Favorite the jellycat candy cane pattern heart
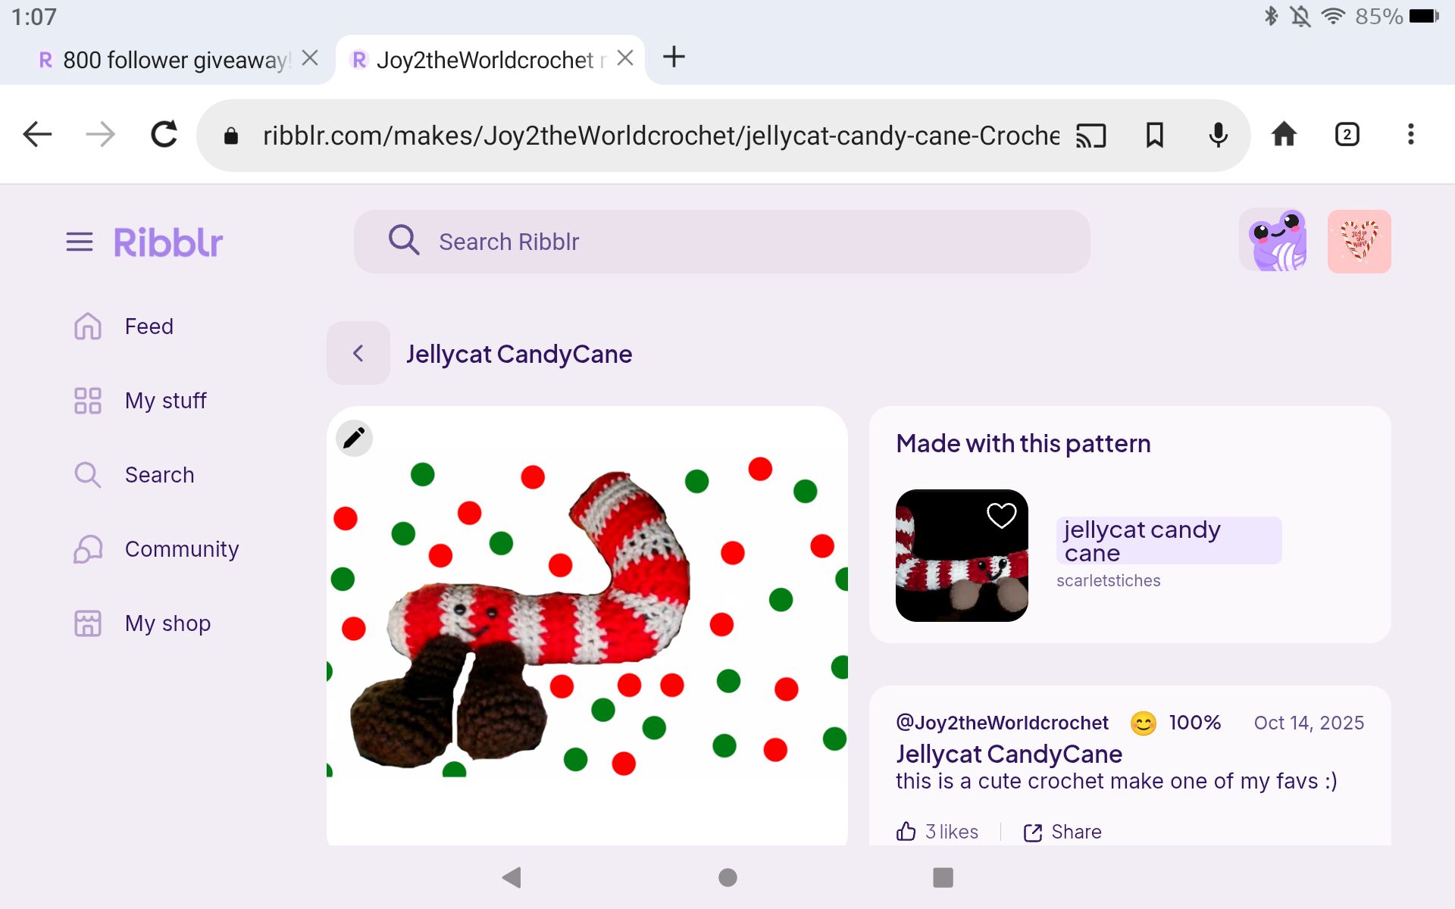Screen dimensions: 1455x909 [1001, 516]
